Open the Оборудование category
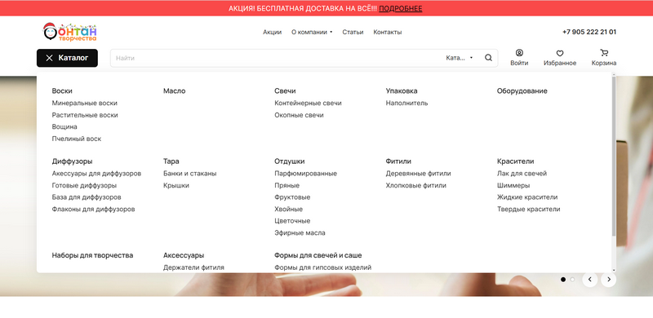Viewport: 653px width, 318px height. pyautogui.click(x=522, y=91)
